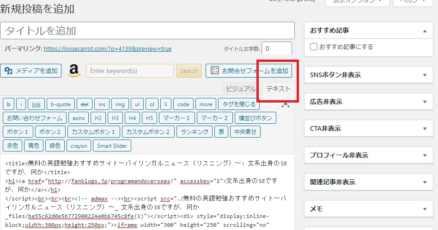Enable おすすめ記事にする checkbox
Screen dimensions: 438x230
(314, 47)
